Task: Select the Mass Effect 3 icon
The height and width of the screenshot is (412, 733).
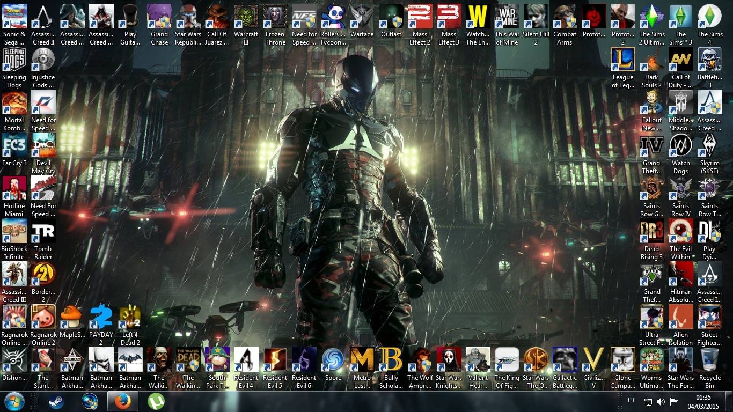Action: (449, 16)
